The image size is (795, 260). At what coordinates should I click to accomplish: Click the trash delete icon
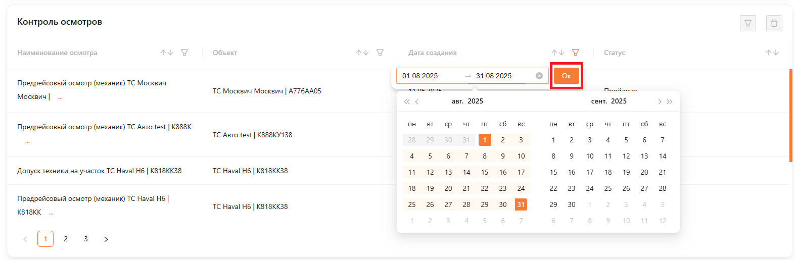point(774,23)
